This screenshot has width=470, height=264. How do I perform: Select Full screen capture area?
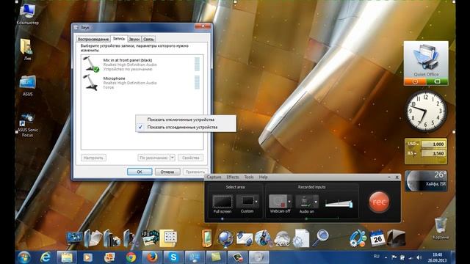[x=223, y=204]
